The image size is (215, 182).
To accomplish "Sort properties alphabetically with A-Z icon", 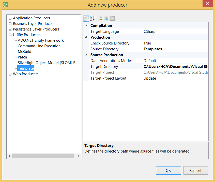I will point(93,18).
